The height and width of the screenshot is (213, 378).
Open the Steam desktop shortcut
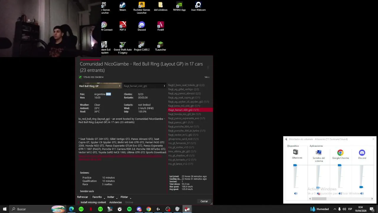click(123, 7)
